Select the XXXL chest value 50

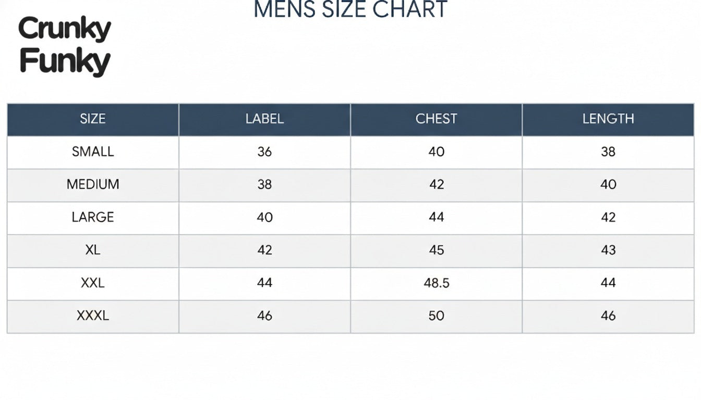click(x=436, y=316)
